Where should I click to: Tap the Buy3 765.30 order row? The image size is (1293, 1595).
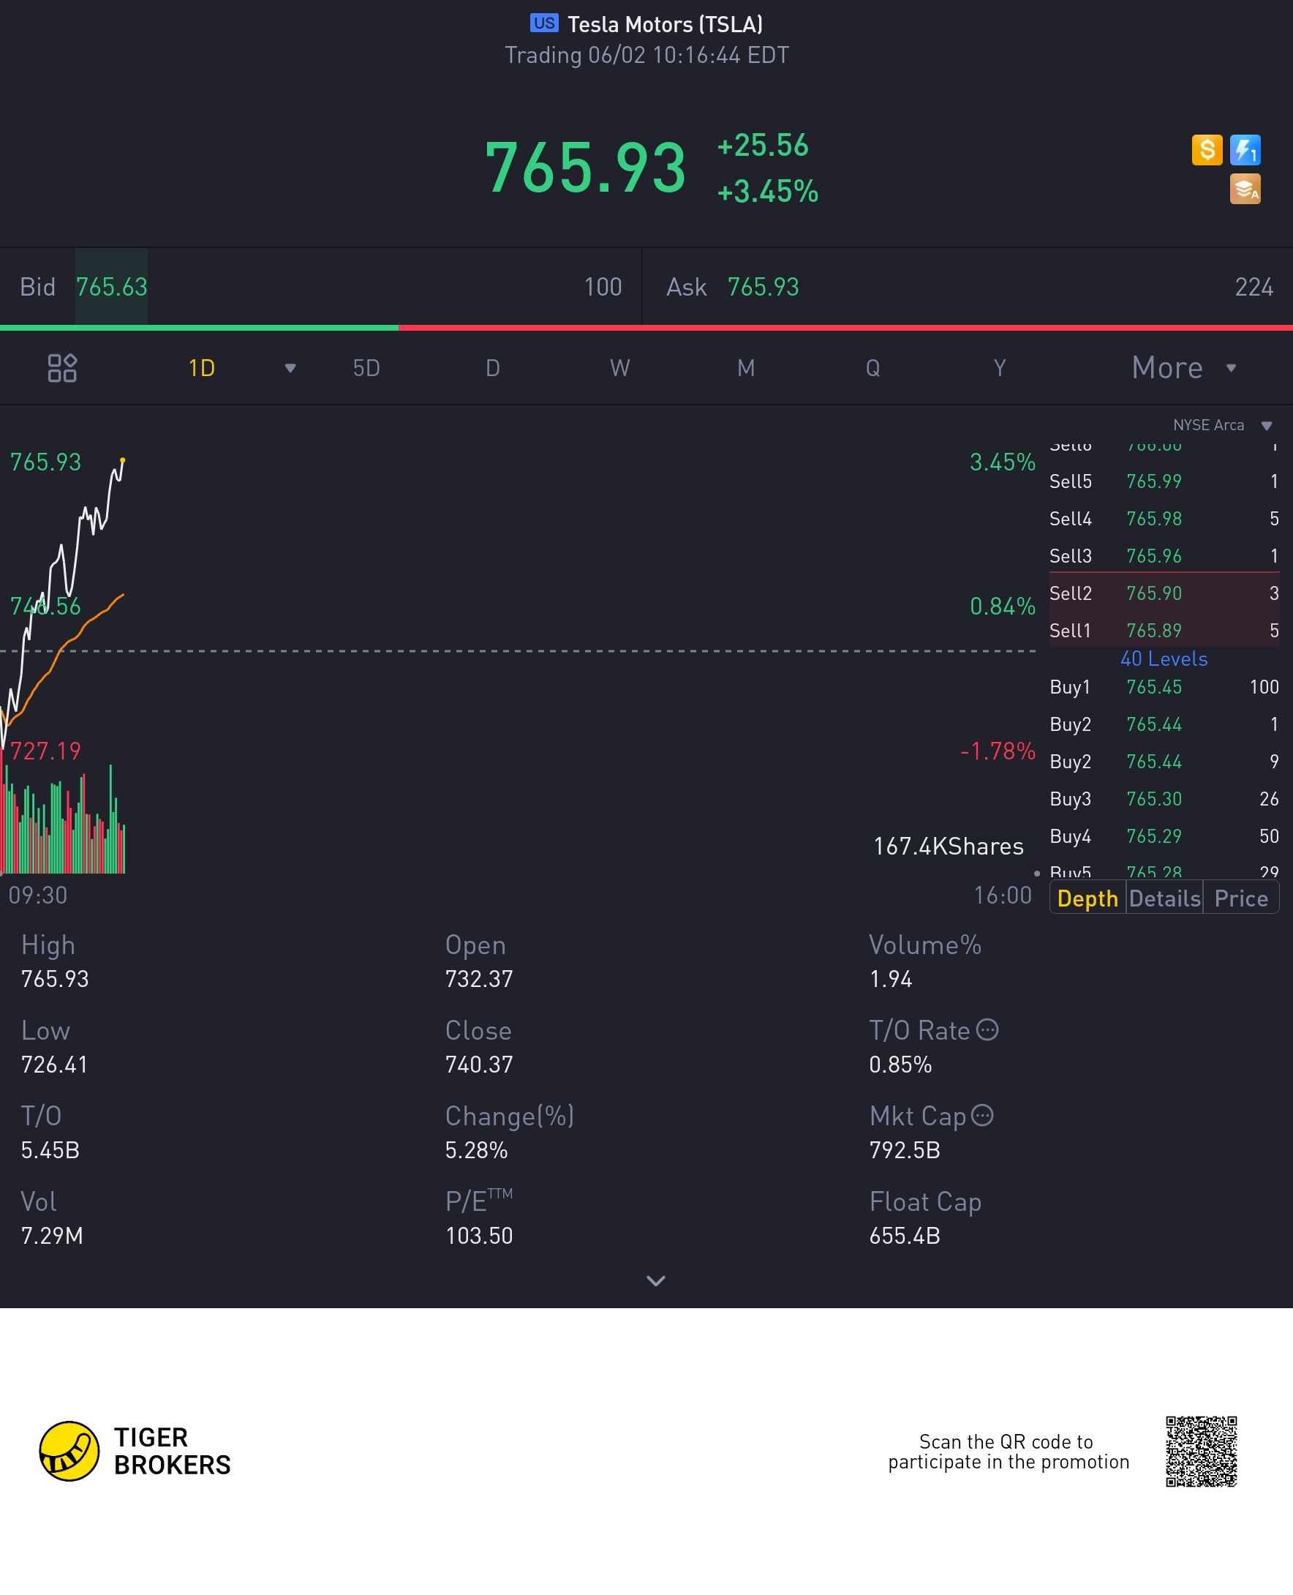pyautogui.click(x=1164, y=799)
